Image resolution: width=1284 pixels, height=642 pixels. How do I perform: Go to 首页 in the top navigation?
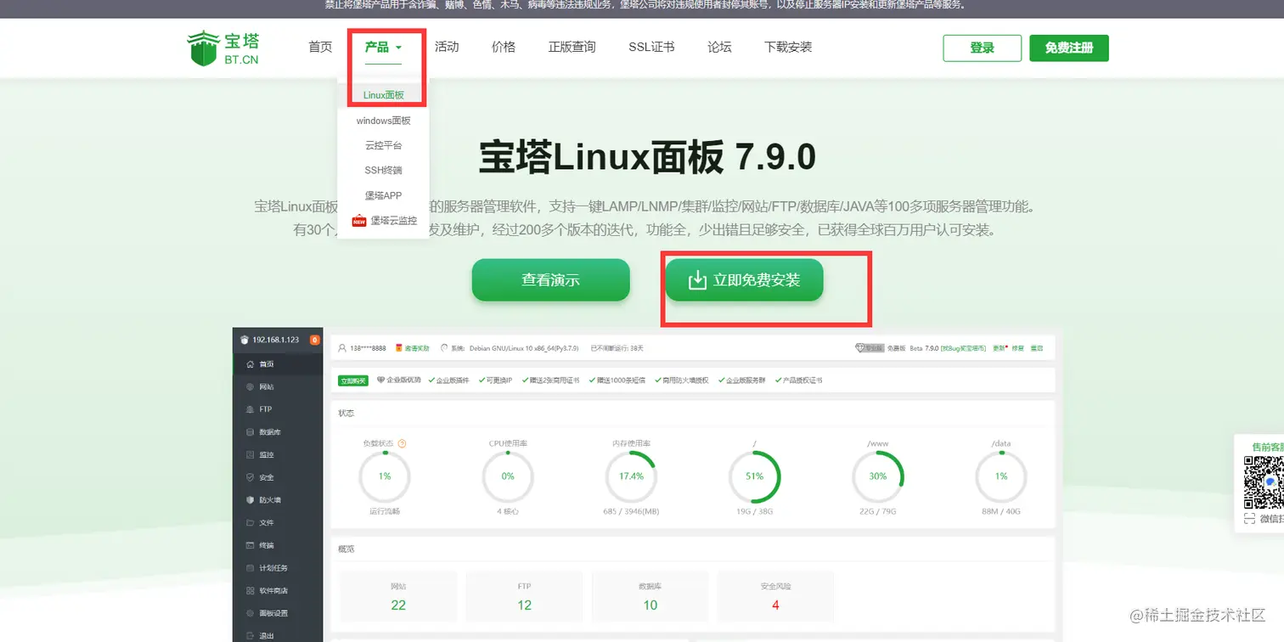[x=320, y=48]
